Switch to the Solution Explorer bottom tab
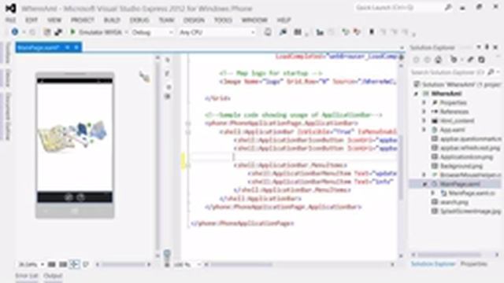 [x=433, y=264]
